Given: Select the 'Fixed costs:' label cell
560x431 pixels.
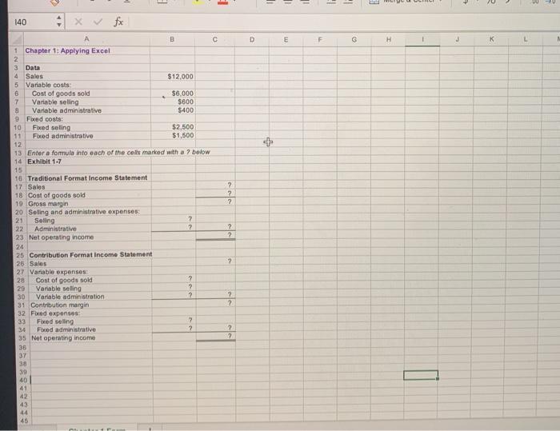Looking at the screenshot, I should (x=87, y=119).
